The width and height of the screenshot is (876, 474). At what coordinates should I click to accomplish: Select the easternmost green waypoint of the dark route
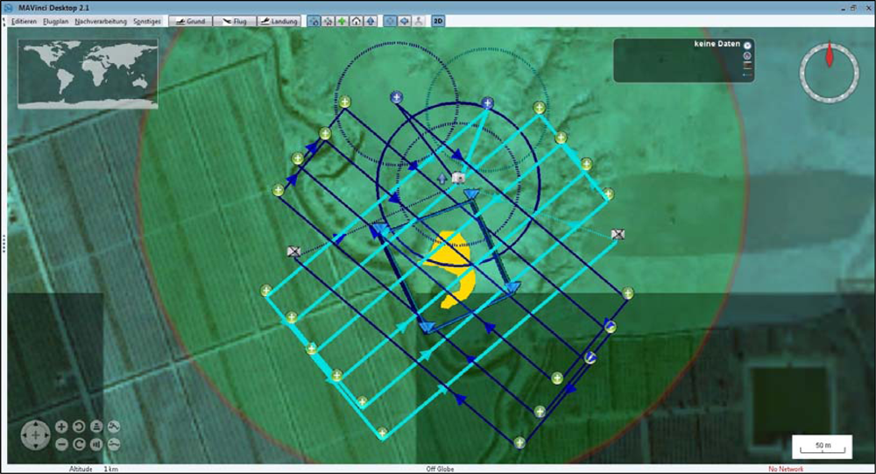click(x=628, y=293)
